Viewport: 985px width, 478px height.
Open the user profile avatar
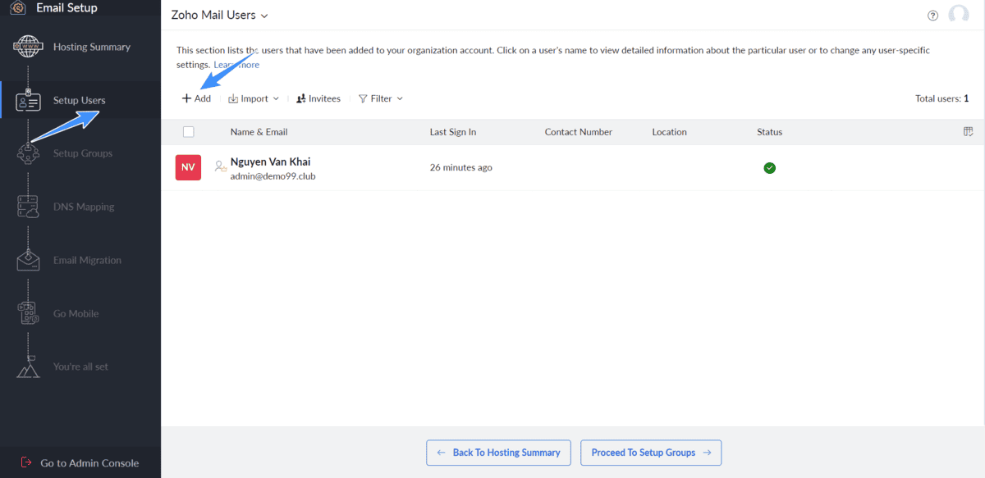tap(958, 15)
